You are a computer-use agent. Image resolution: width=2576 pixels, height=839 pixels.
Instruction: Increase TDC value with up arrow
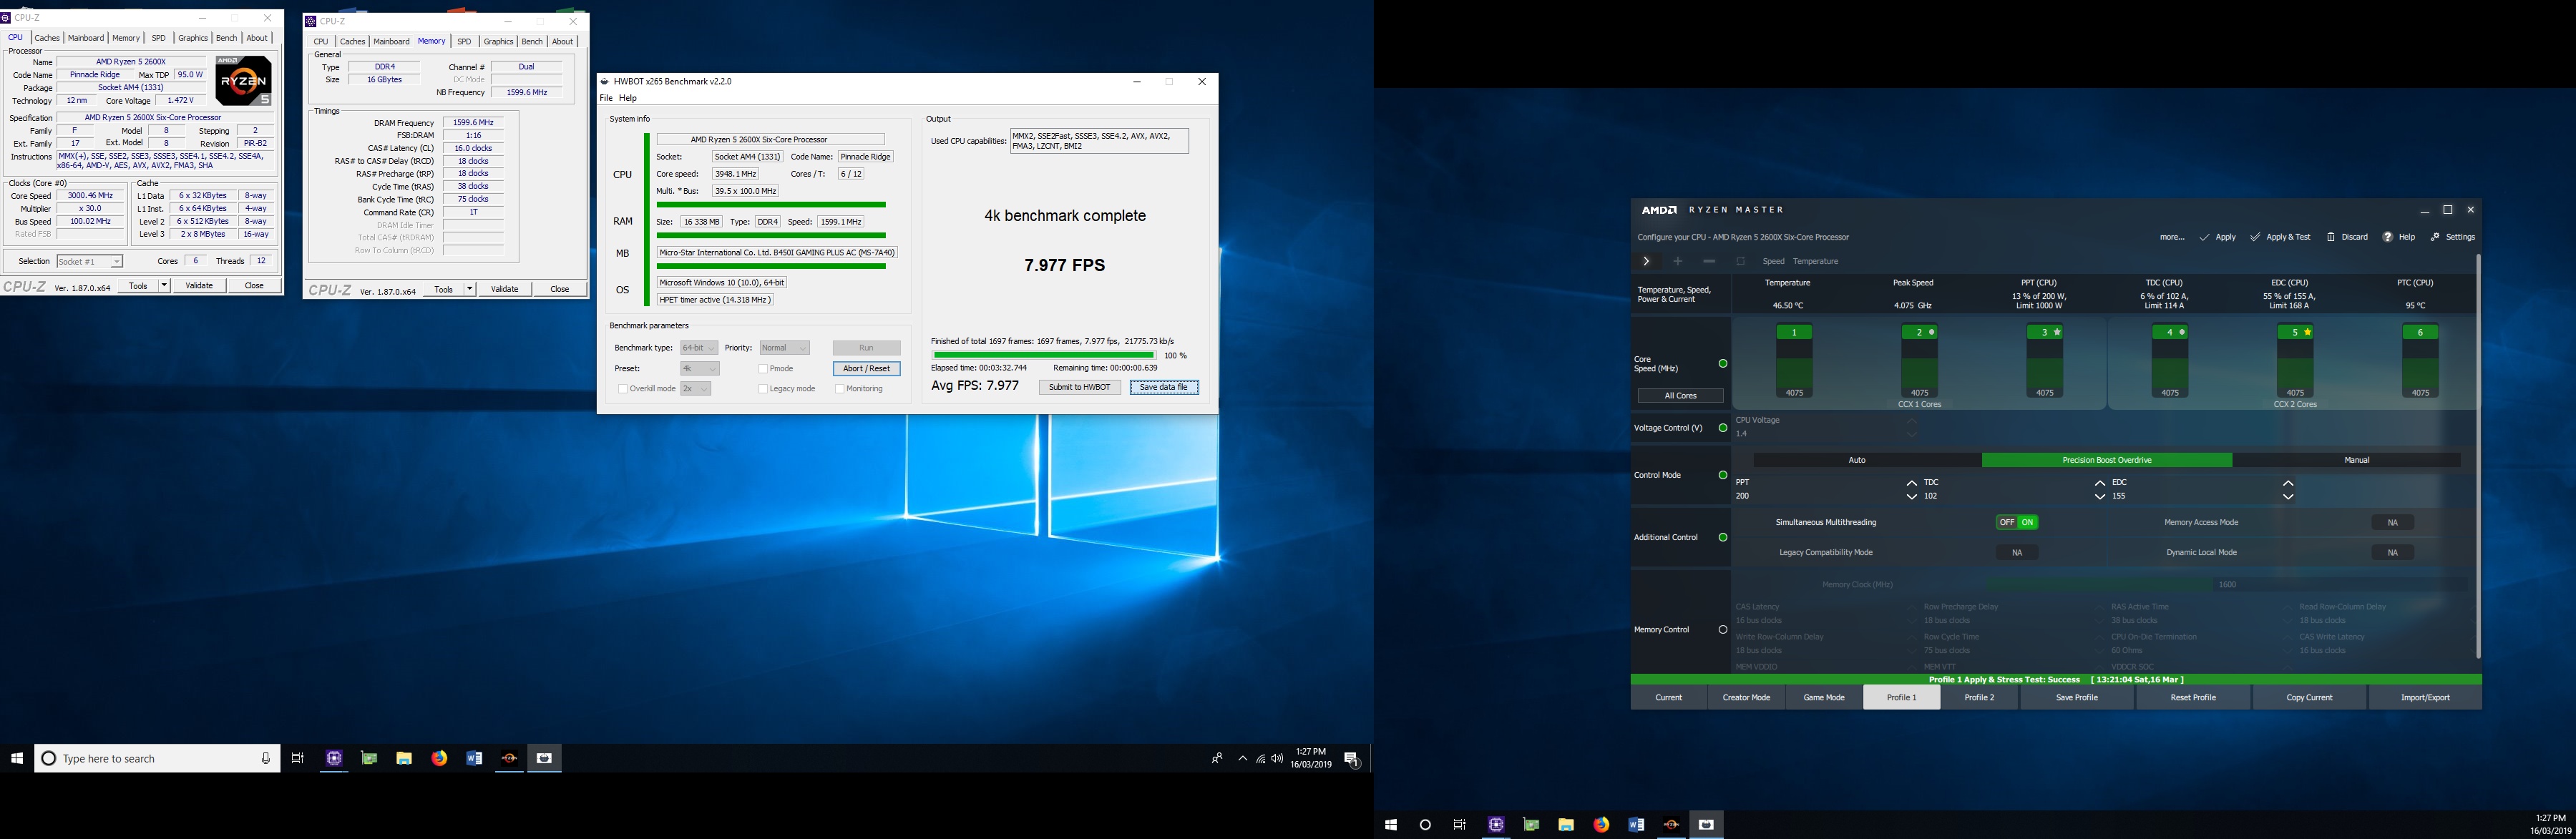tap(2100, 483)
